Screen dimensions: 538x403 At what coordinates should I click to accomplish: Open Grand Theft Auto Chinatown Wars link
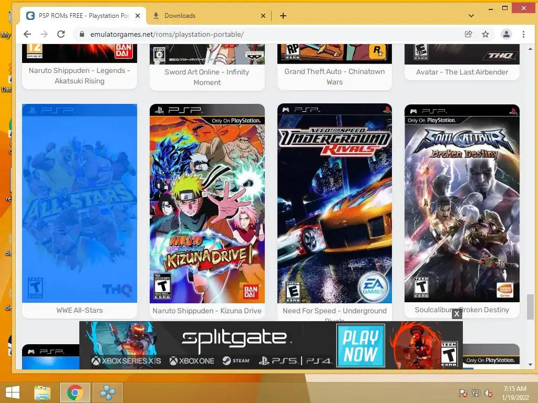pos(335,77)
